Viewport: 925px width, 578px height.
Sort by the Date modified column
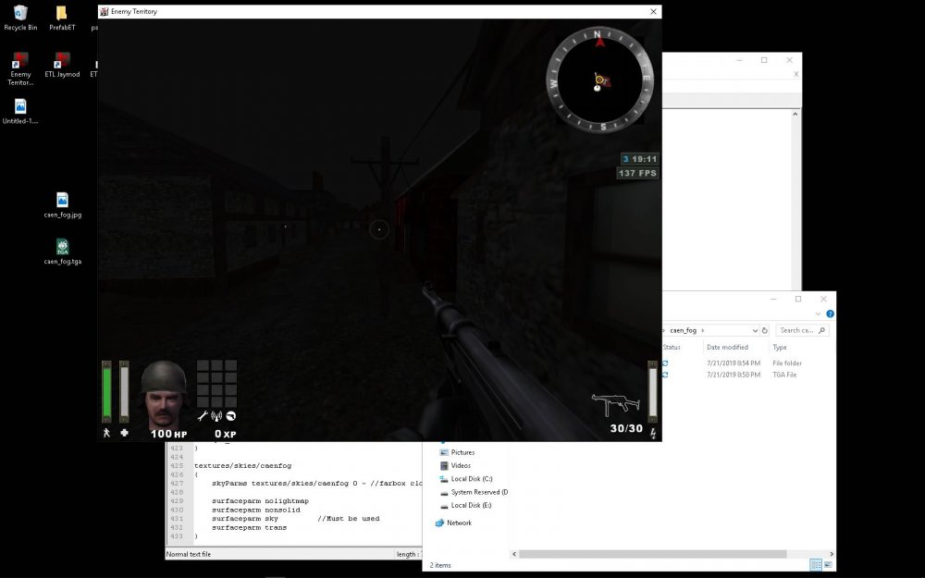[x=727, y=347]
